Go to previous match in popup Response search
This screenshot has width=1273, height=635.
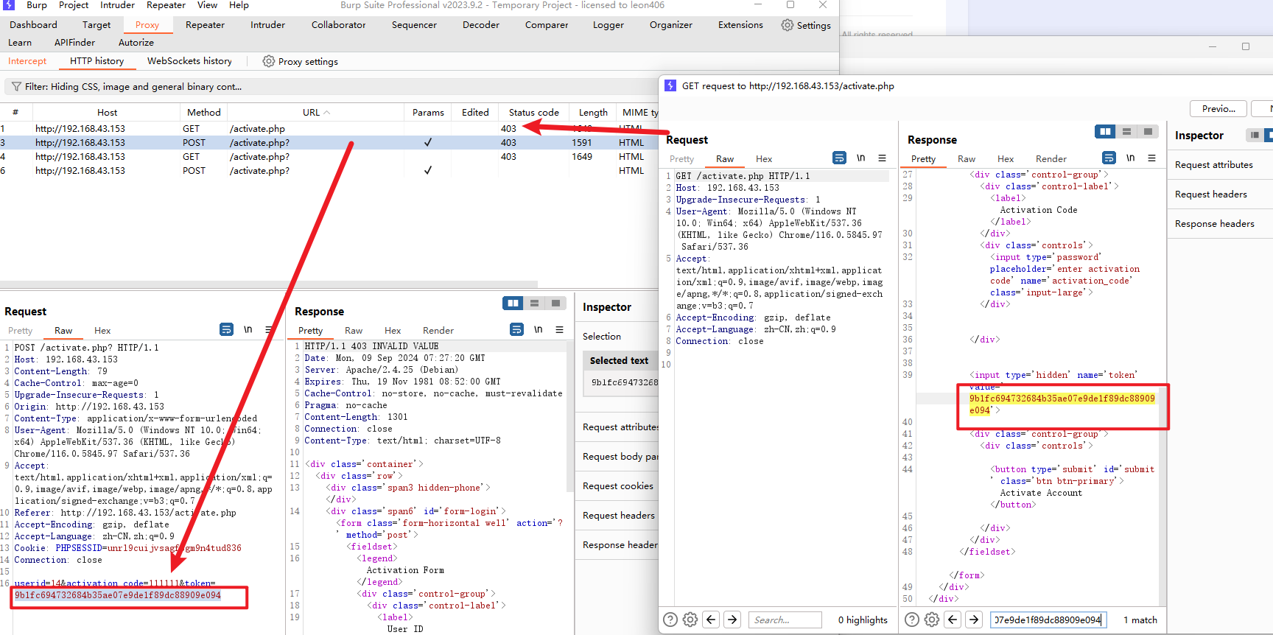[x=953, y=620]
